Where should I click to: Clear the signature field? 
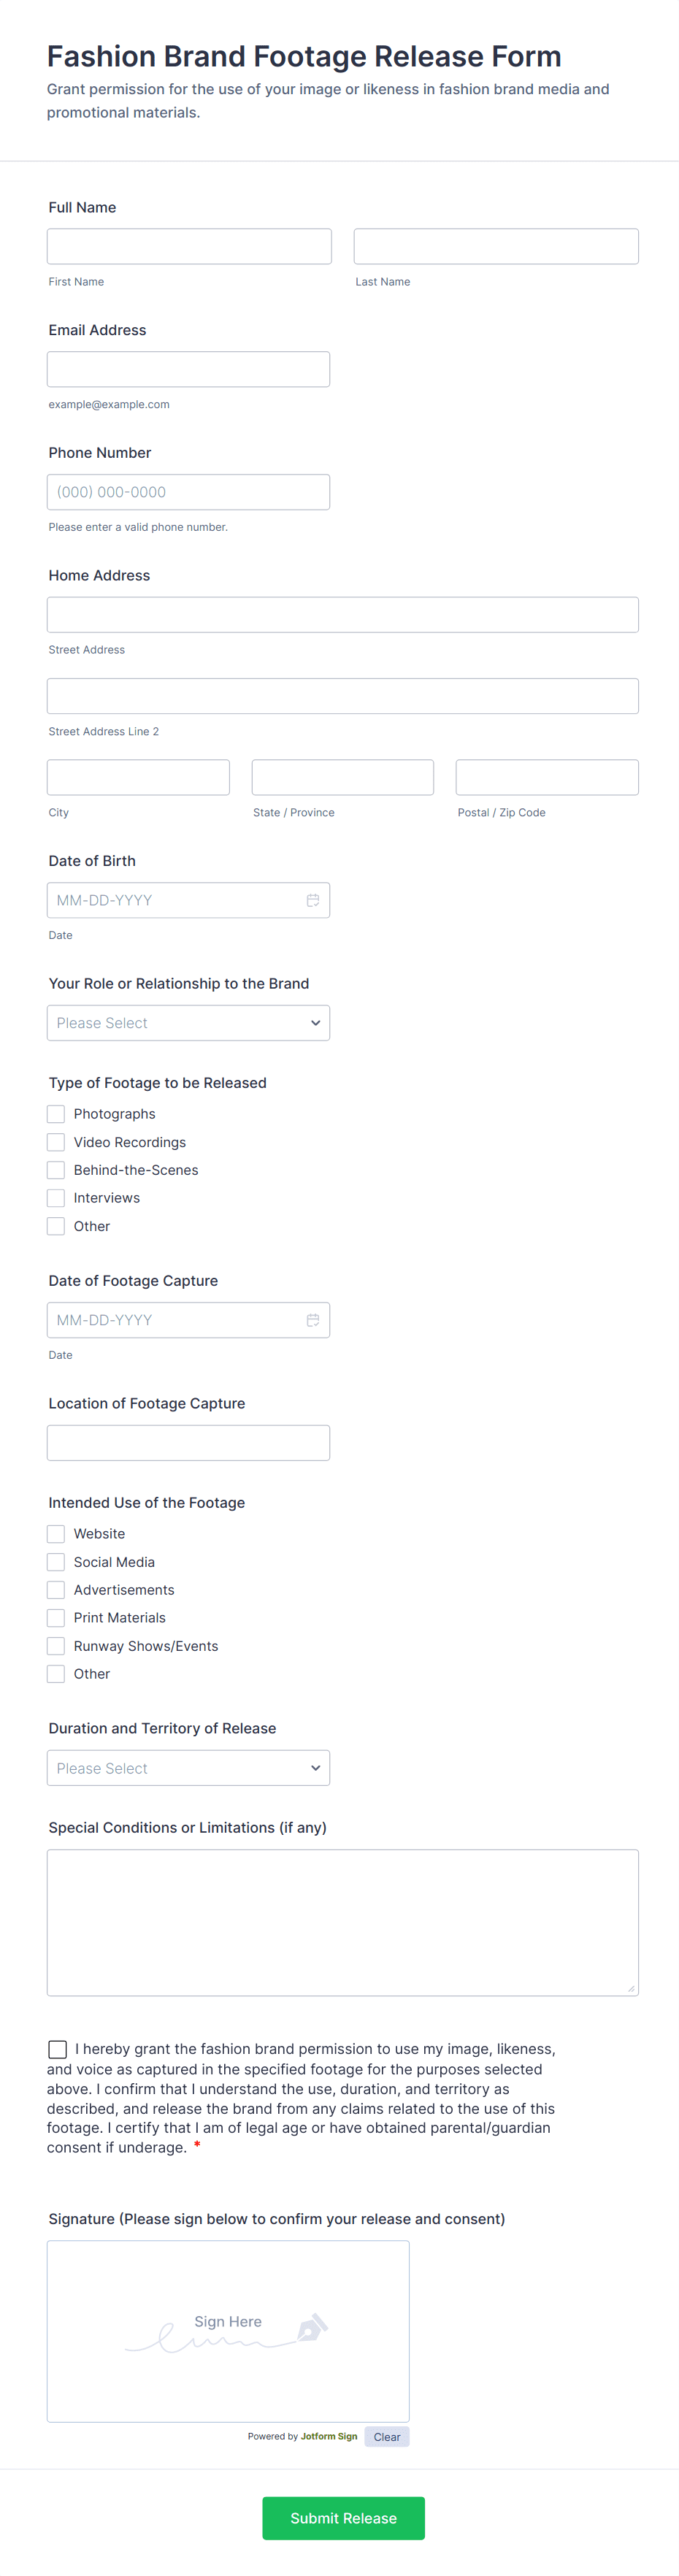click(x=387, y=2436)
